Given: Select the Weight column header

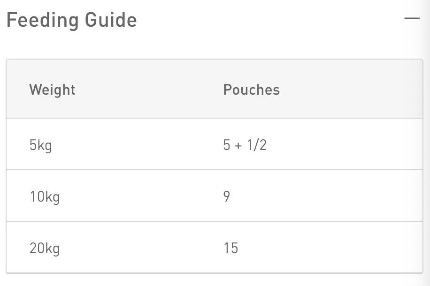Looking at the screenshot, I should pyautogui.click(x=52, y=90).
